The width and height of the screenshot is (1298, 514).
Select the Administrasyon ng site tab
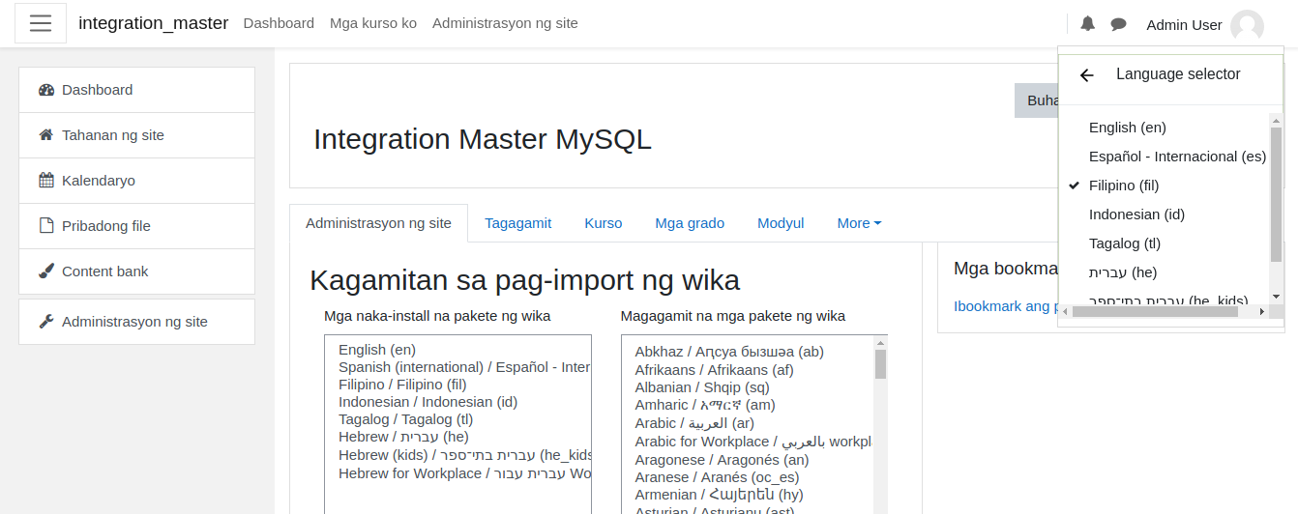pyautogui.click(x=378, y=223)
